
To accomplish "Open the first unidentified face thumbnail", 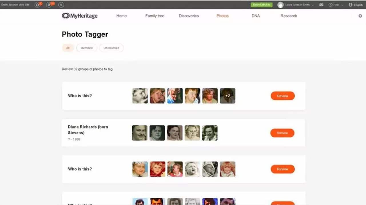I will pos(140,96).
